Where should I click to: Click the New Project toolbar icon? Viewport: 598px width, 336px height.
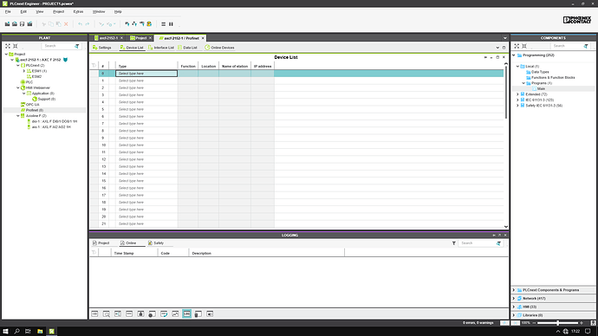point(7,24)
